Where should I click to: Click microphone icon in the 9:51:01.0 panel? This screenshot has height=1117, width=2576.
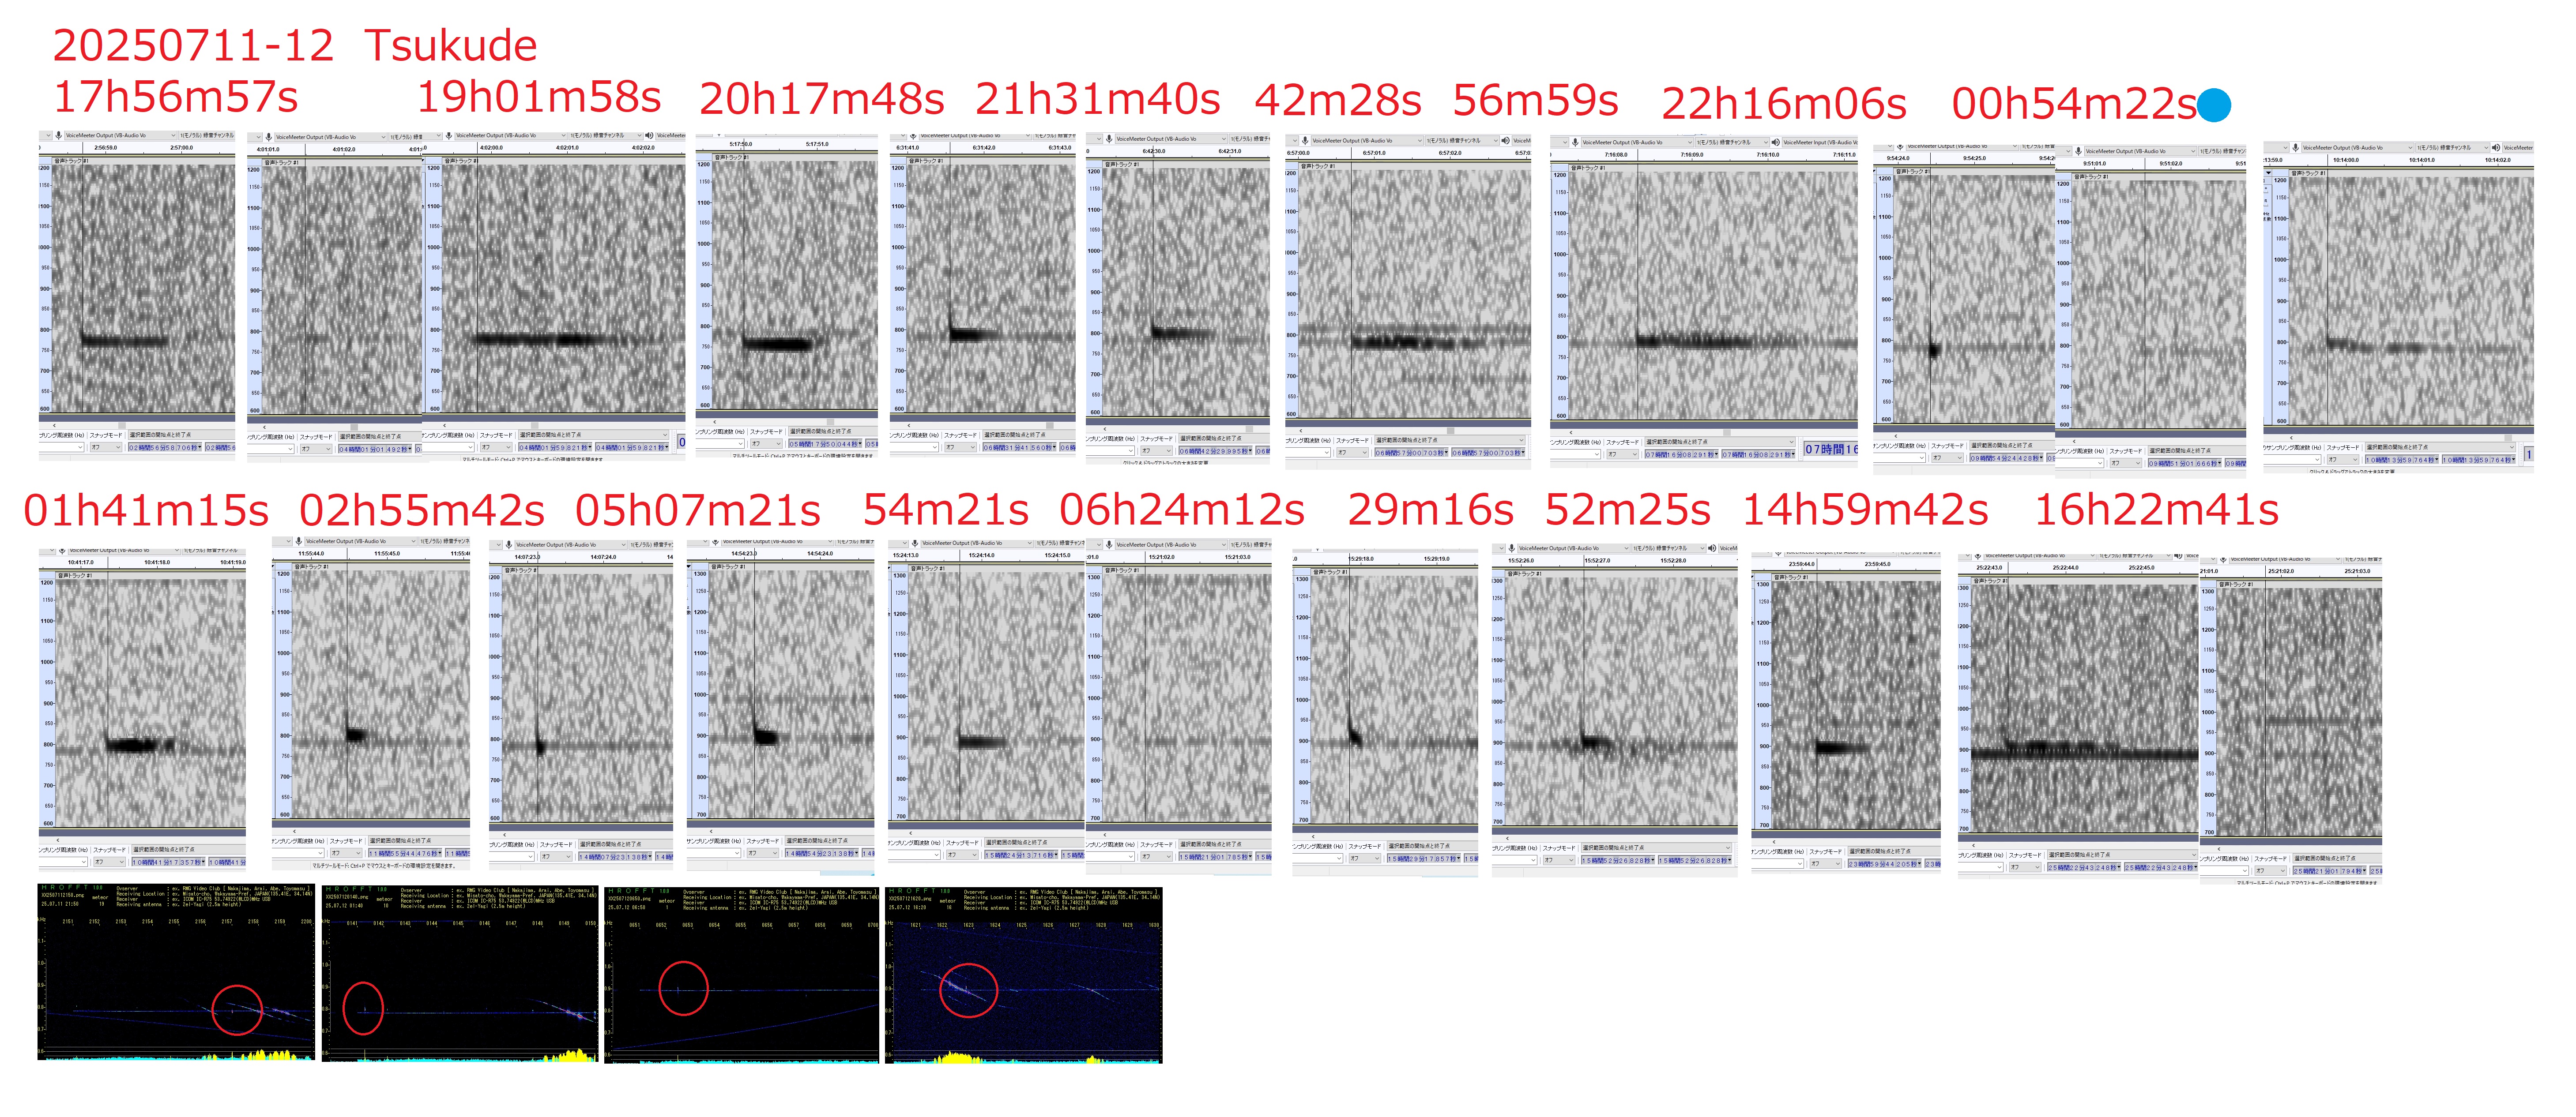tap(2077, 151)
